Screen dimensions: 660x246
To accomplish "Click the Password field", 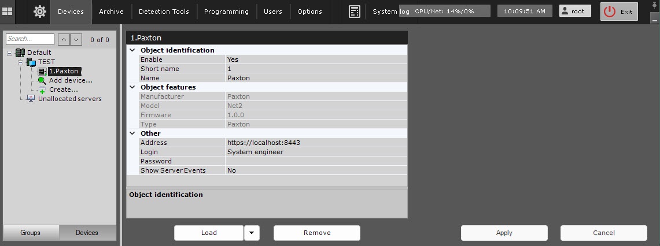I will pos(315,161).
